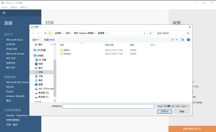
Task: Refresh the folder listing
Action: (150, 33)
